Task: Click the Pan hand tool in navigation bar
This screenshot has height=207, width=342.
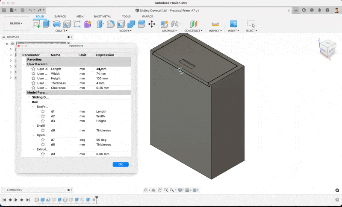Action: [159, 190]
